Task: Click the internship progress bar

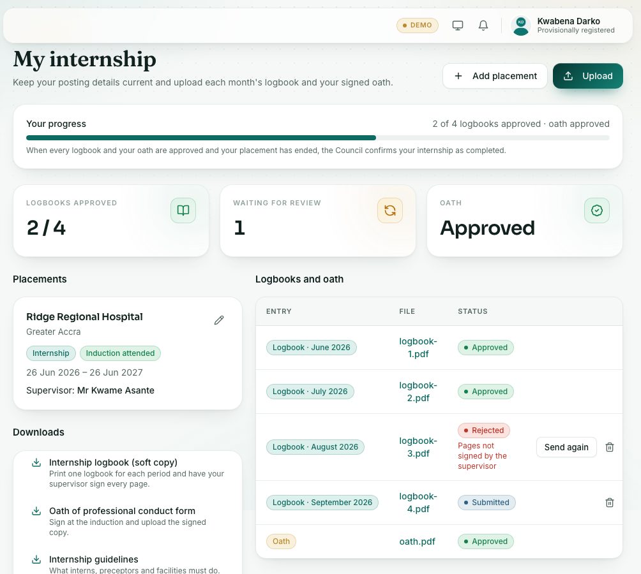Action: 318,138
